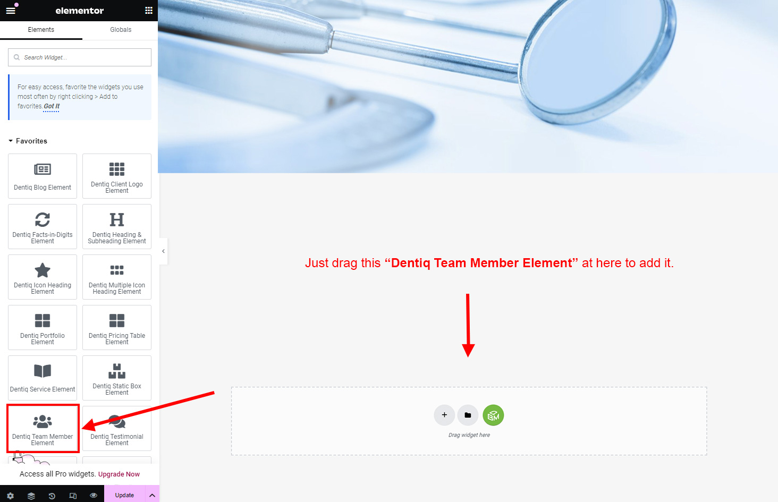Click the green envelope template library icon

click(x=493, y=415)
